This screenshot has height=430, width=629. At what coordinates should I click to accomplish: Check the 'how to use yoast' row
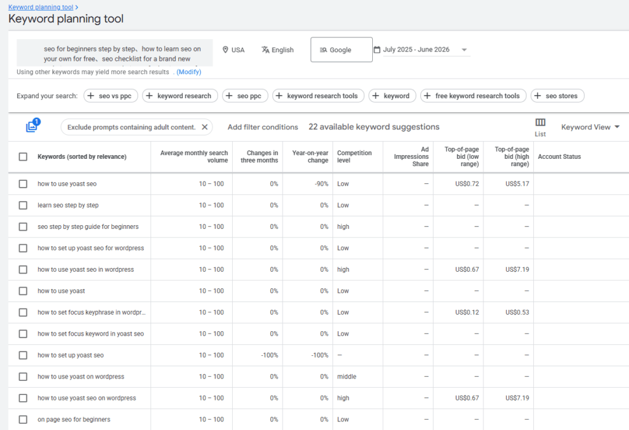[x=23, y=291]
